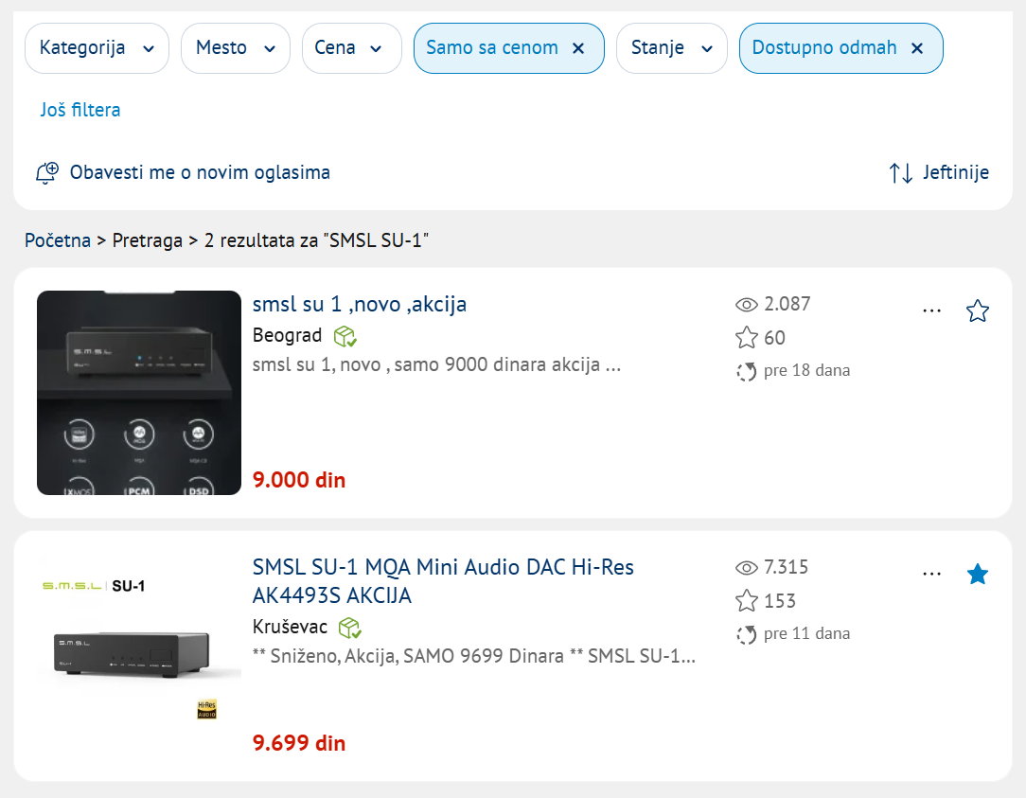Expand the Kategorija dropdown

[x=97, y=48]
